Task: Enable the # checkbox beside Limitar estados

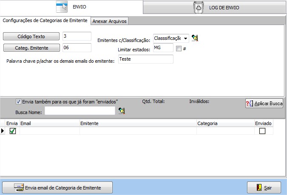Action: tap(179, 48)
